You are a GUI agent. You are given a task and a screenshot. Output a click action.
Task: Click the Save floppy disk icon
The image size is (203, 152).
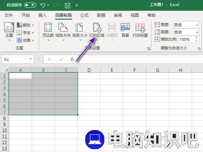pyautogui.click(x=67, y=6)
